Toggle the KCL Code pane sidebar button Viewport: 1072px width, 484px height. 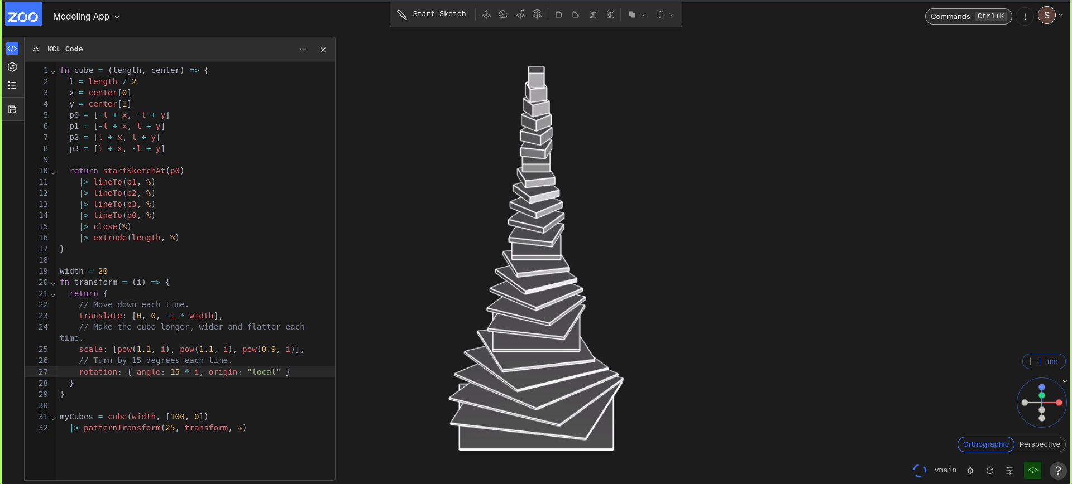click(x=12, y=49)
